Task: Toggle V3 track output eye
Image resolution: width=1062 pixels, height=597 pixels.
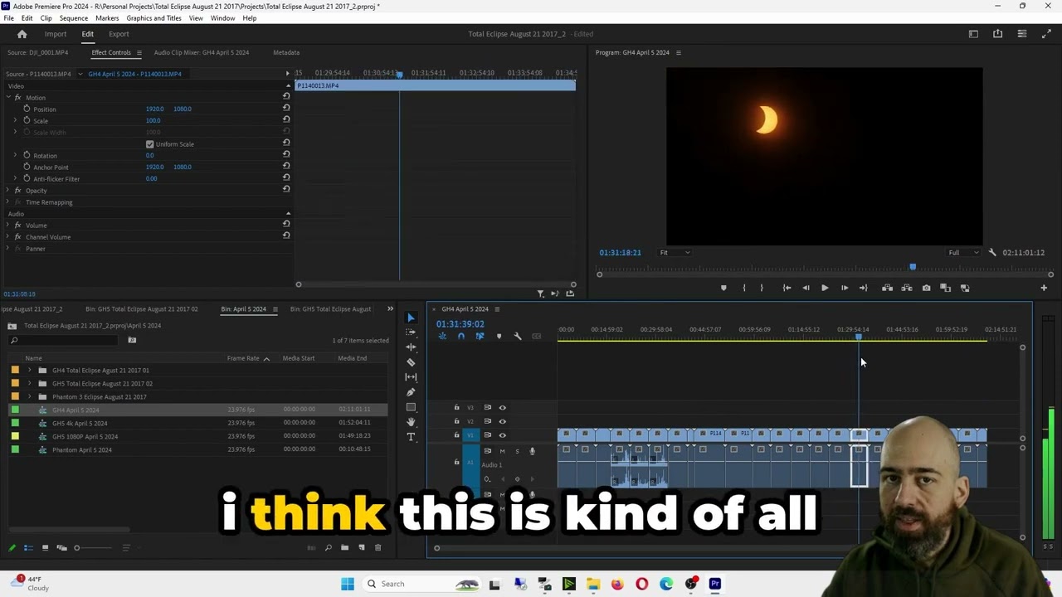Action: tap(502, 407)
